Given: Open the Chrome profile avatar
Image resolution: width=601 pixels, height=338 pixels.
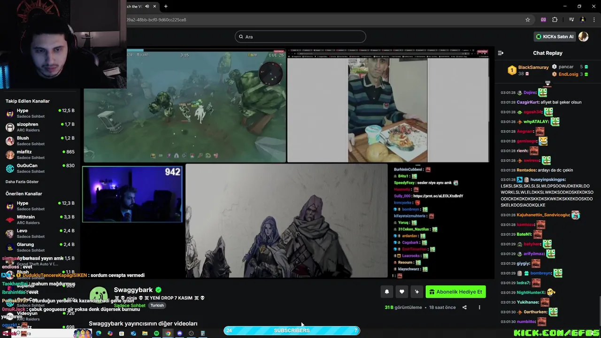Looking at the screenshot, I should [x=583, y=20].
